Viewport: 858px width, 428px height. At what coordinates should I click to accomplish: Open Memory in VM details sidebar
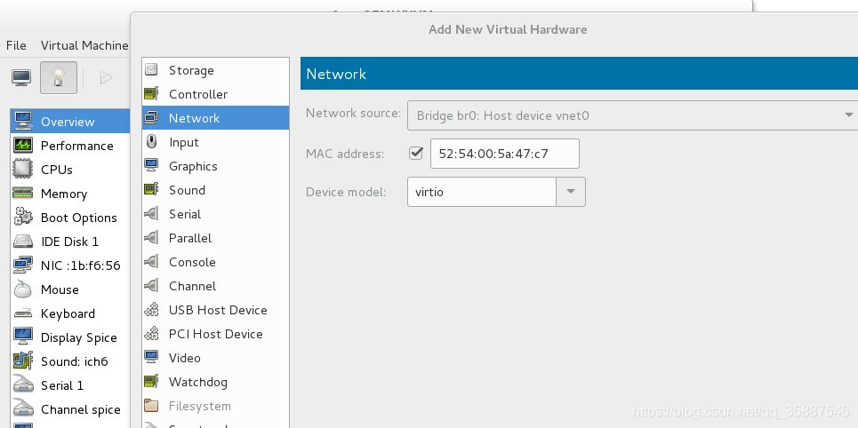[x=70, y=194]
